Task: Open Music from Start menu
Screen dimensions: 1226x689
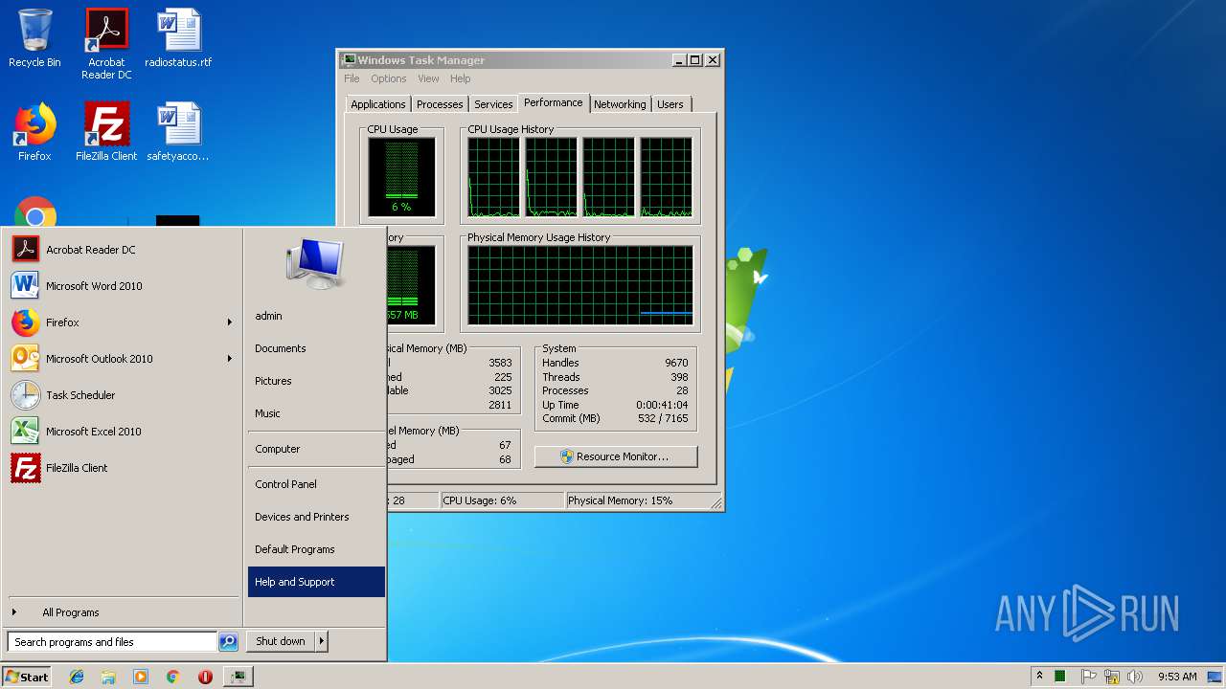Action: coord(316,413)
